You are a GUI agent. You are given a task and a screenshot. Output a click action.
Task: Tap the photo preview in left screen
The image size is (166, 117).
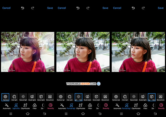(28, 52)
